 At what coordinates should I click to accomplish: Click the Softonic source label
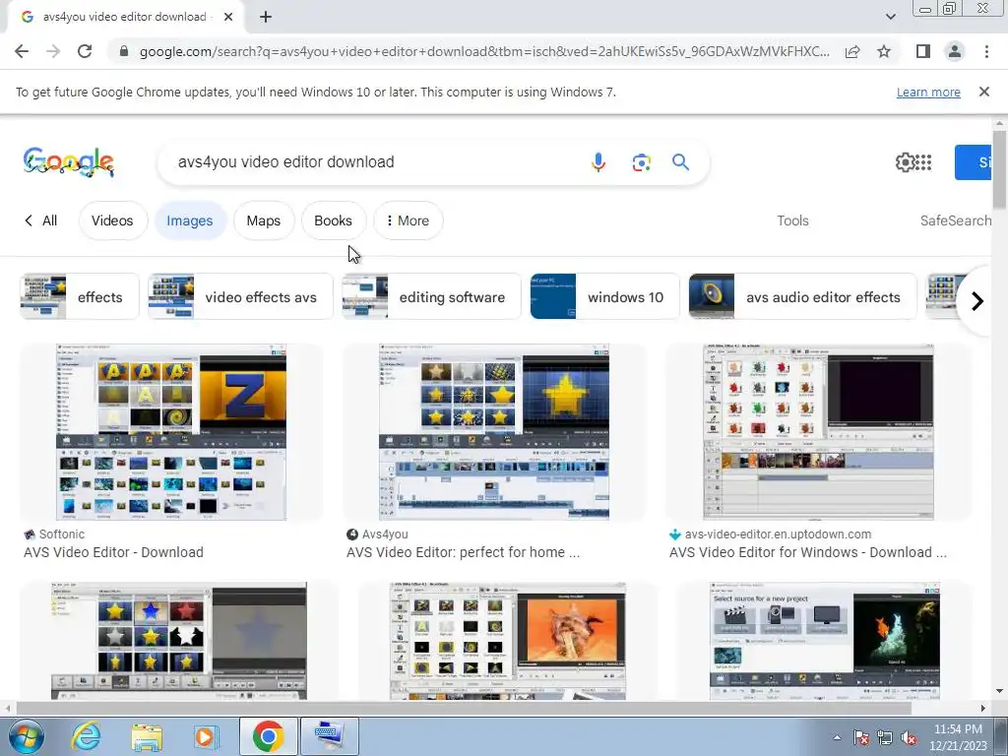pos(62,535)
